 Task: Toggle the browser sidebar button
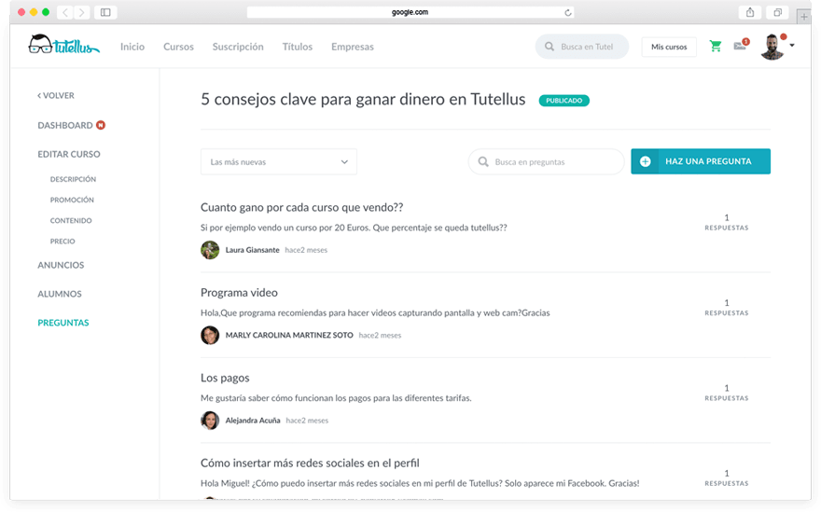click(x=105, y=12)
